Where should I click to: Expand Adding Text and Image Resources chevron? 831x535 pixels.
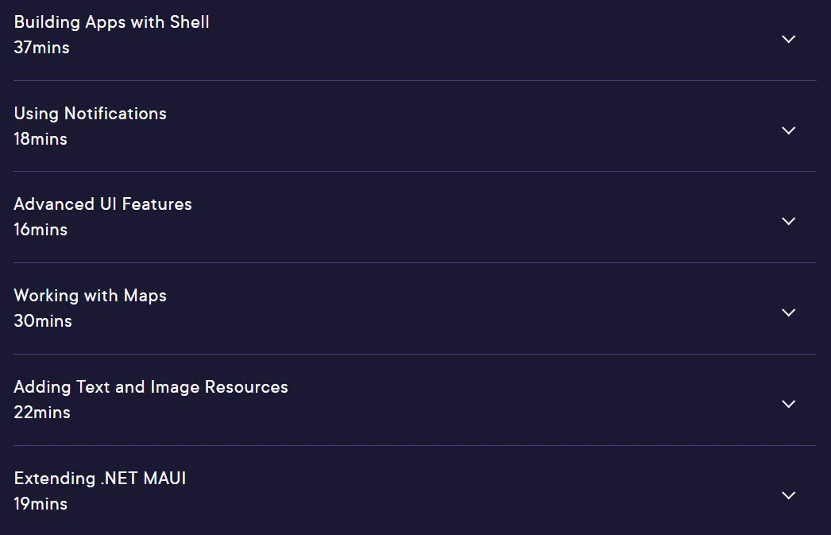click(789, 404)
